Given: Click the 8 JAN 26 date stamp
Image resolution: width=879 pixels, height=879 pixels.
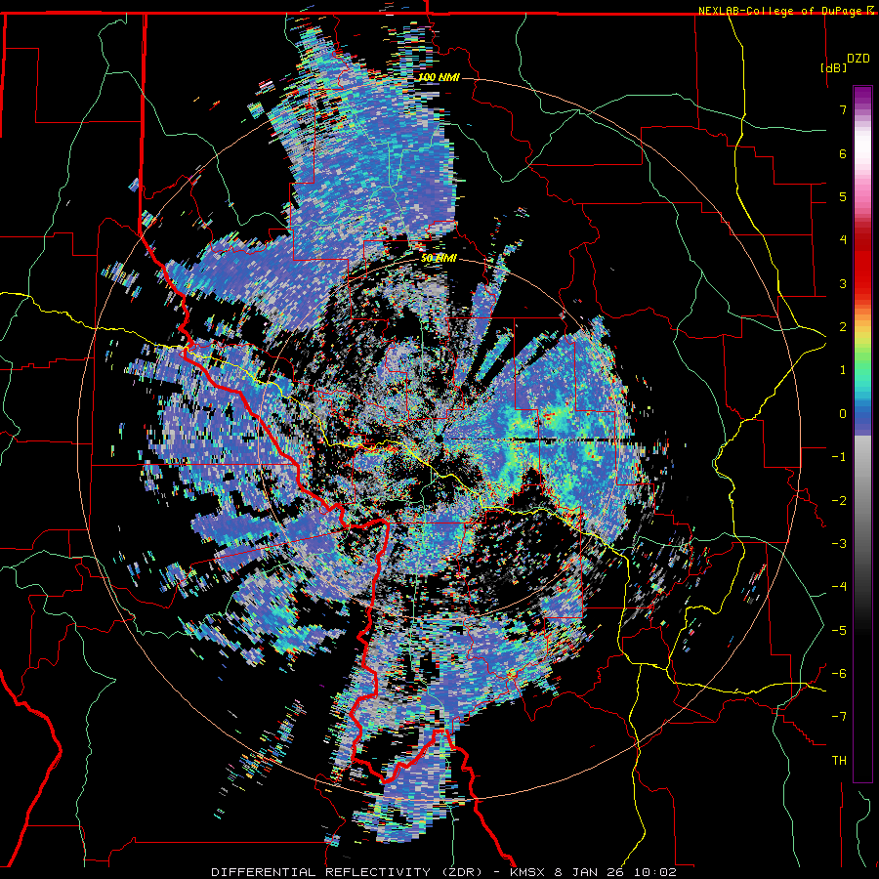Looking at the screenshot, I should pyautogui.click(x=590, y=872).
